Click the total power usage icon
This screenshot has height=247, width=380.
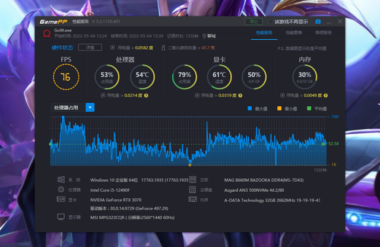pos(112,47)
